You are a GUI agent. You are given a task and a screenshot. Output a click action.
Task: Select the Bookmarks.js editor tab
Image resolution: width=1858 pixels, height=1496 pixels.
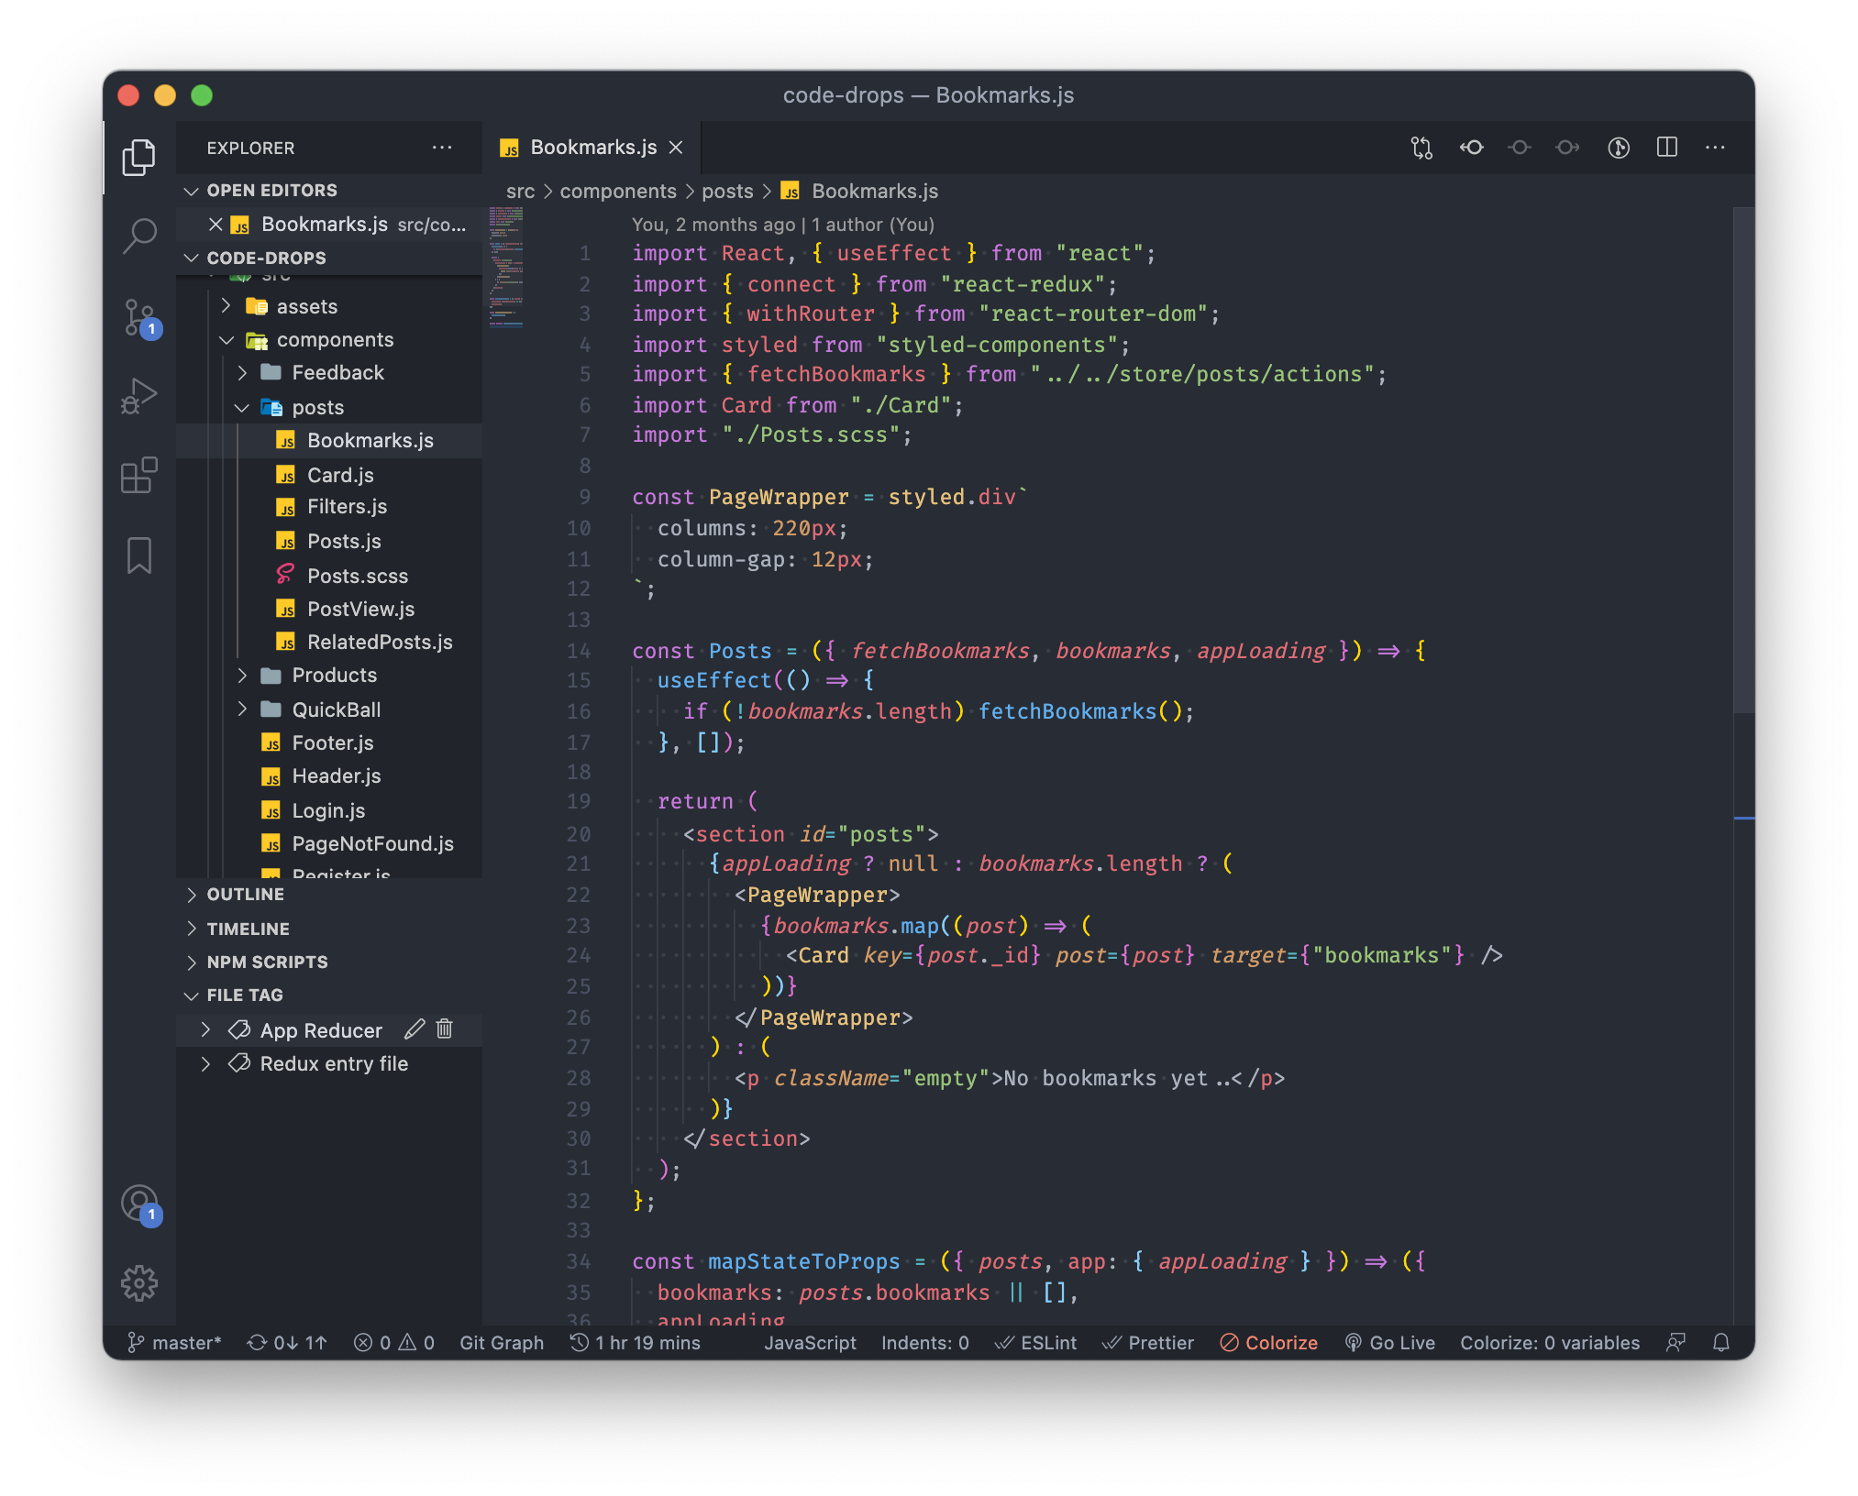[x=592, y=148]
